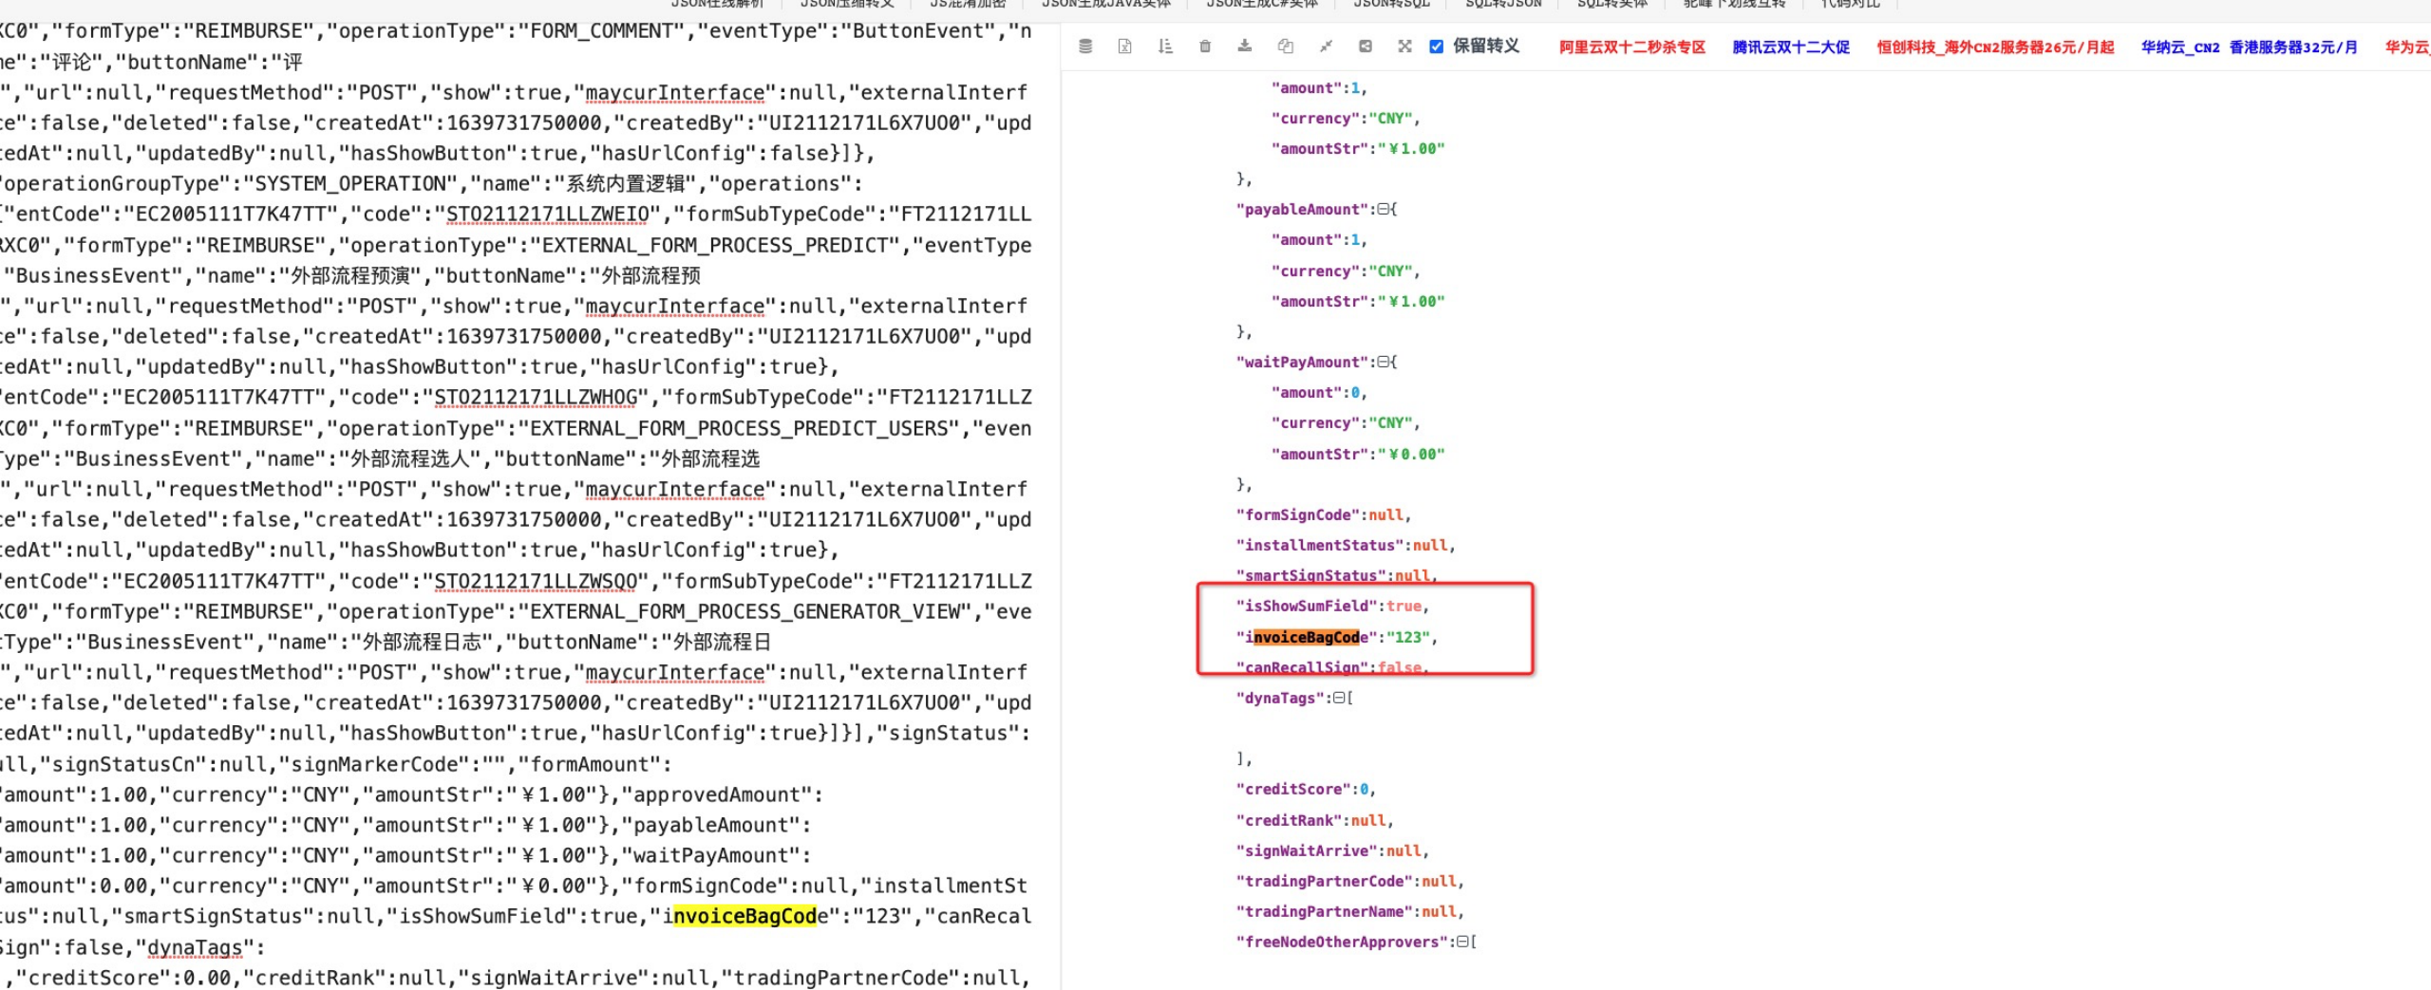
Task: Click the Excel export file icon
Action: click(x=1125, y=47)
